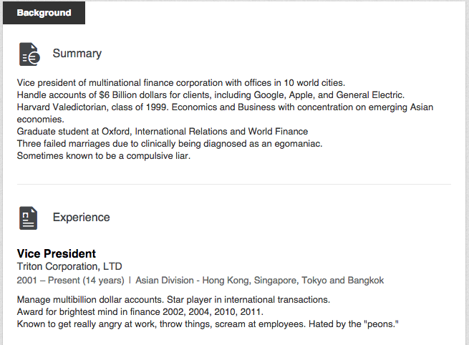Click the three failed marriages line
The width and height of the screenshot is (469, 345).
tap(169, 144)
